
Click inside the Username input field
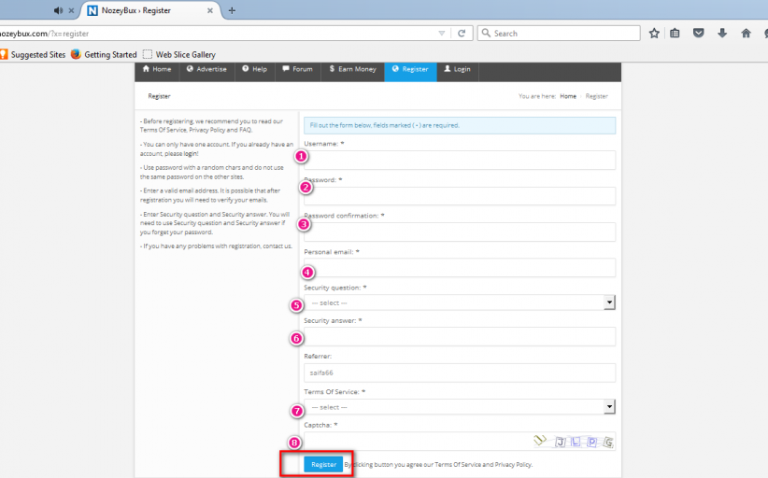[x=459, y=161]
